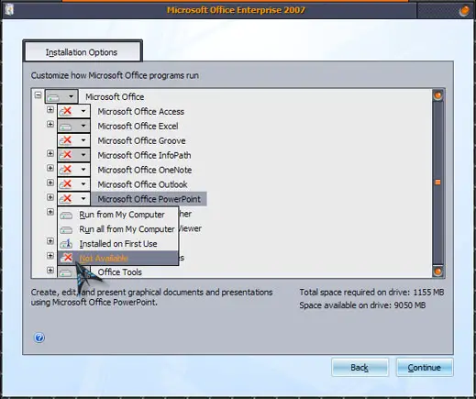Click the blue help question mark icon
Viewport: 476px width, 399px height.
(x=39, y=338)
